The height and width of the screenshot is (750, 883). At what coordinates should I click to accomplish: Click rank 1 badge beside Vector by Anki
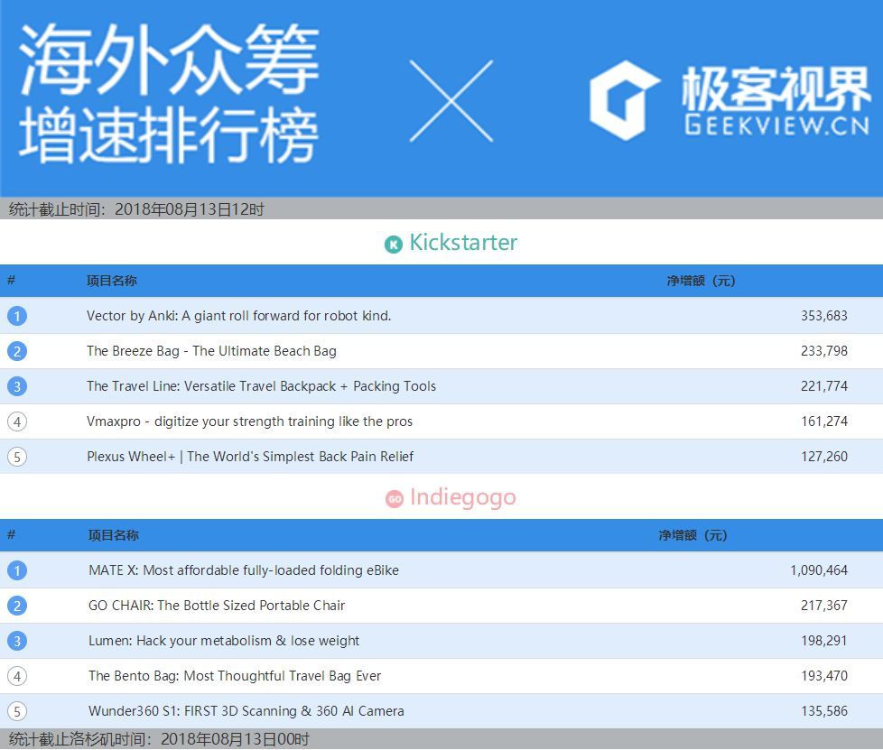[x=17, y=316]
